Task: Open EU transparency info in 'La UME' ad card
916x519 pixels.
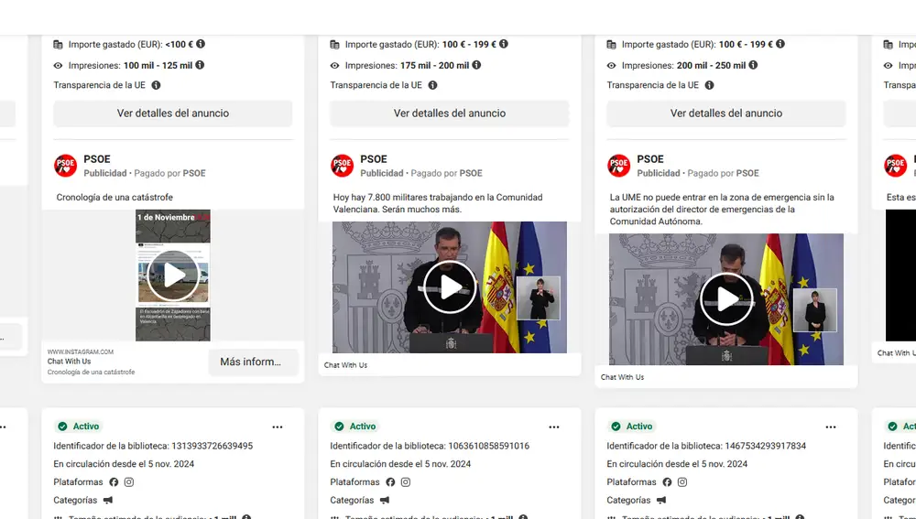Action: click(x=709, y=85)
